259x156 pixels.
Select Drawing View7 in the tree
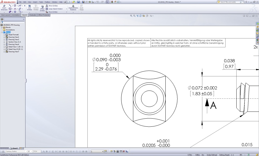14,52
